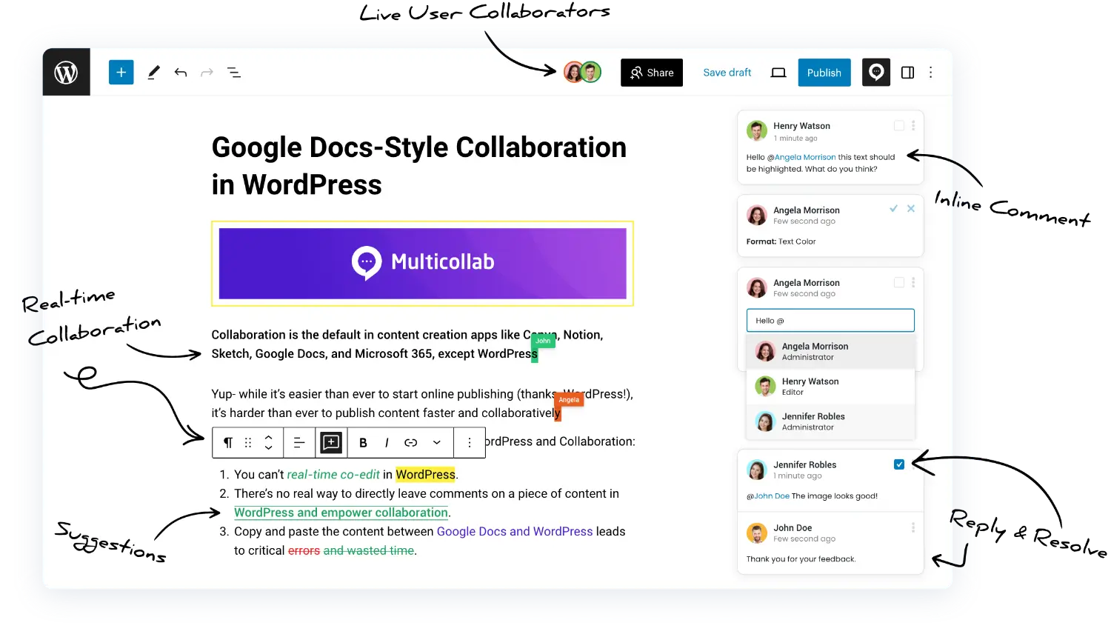This screenshot has width=1111, height=637.
Task: Click Henry Watson's avatar in comment card
Action: click(757, 131)
